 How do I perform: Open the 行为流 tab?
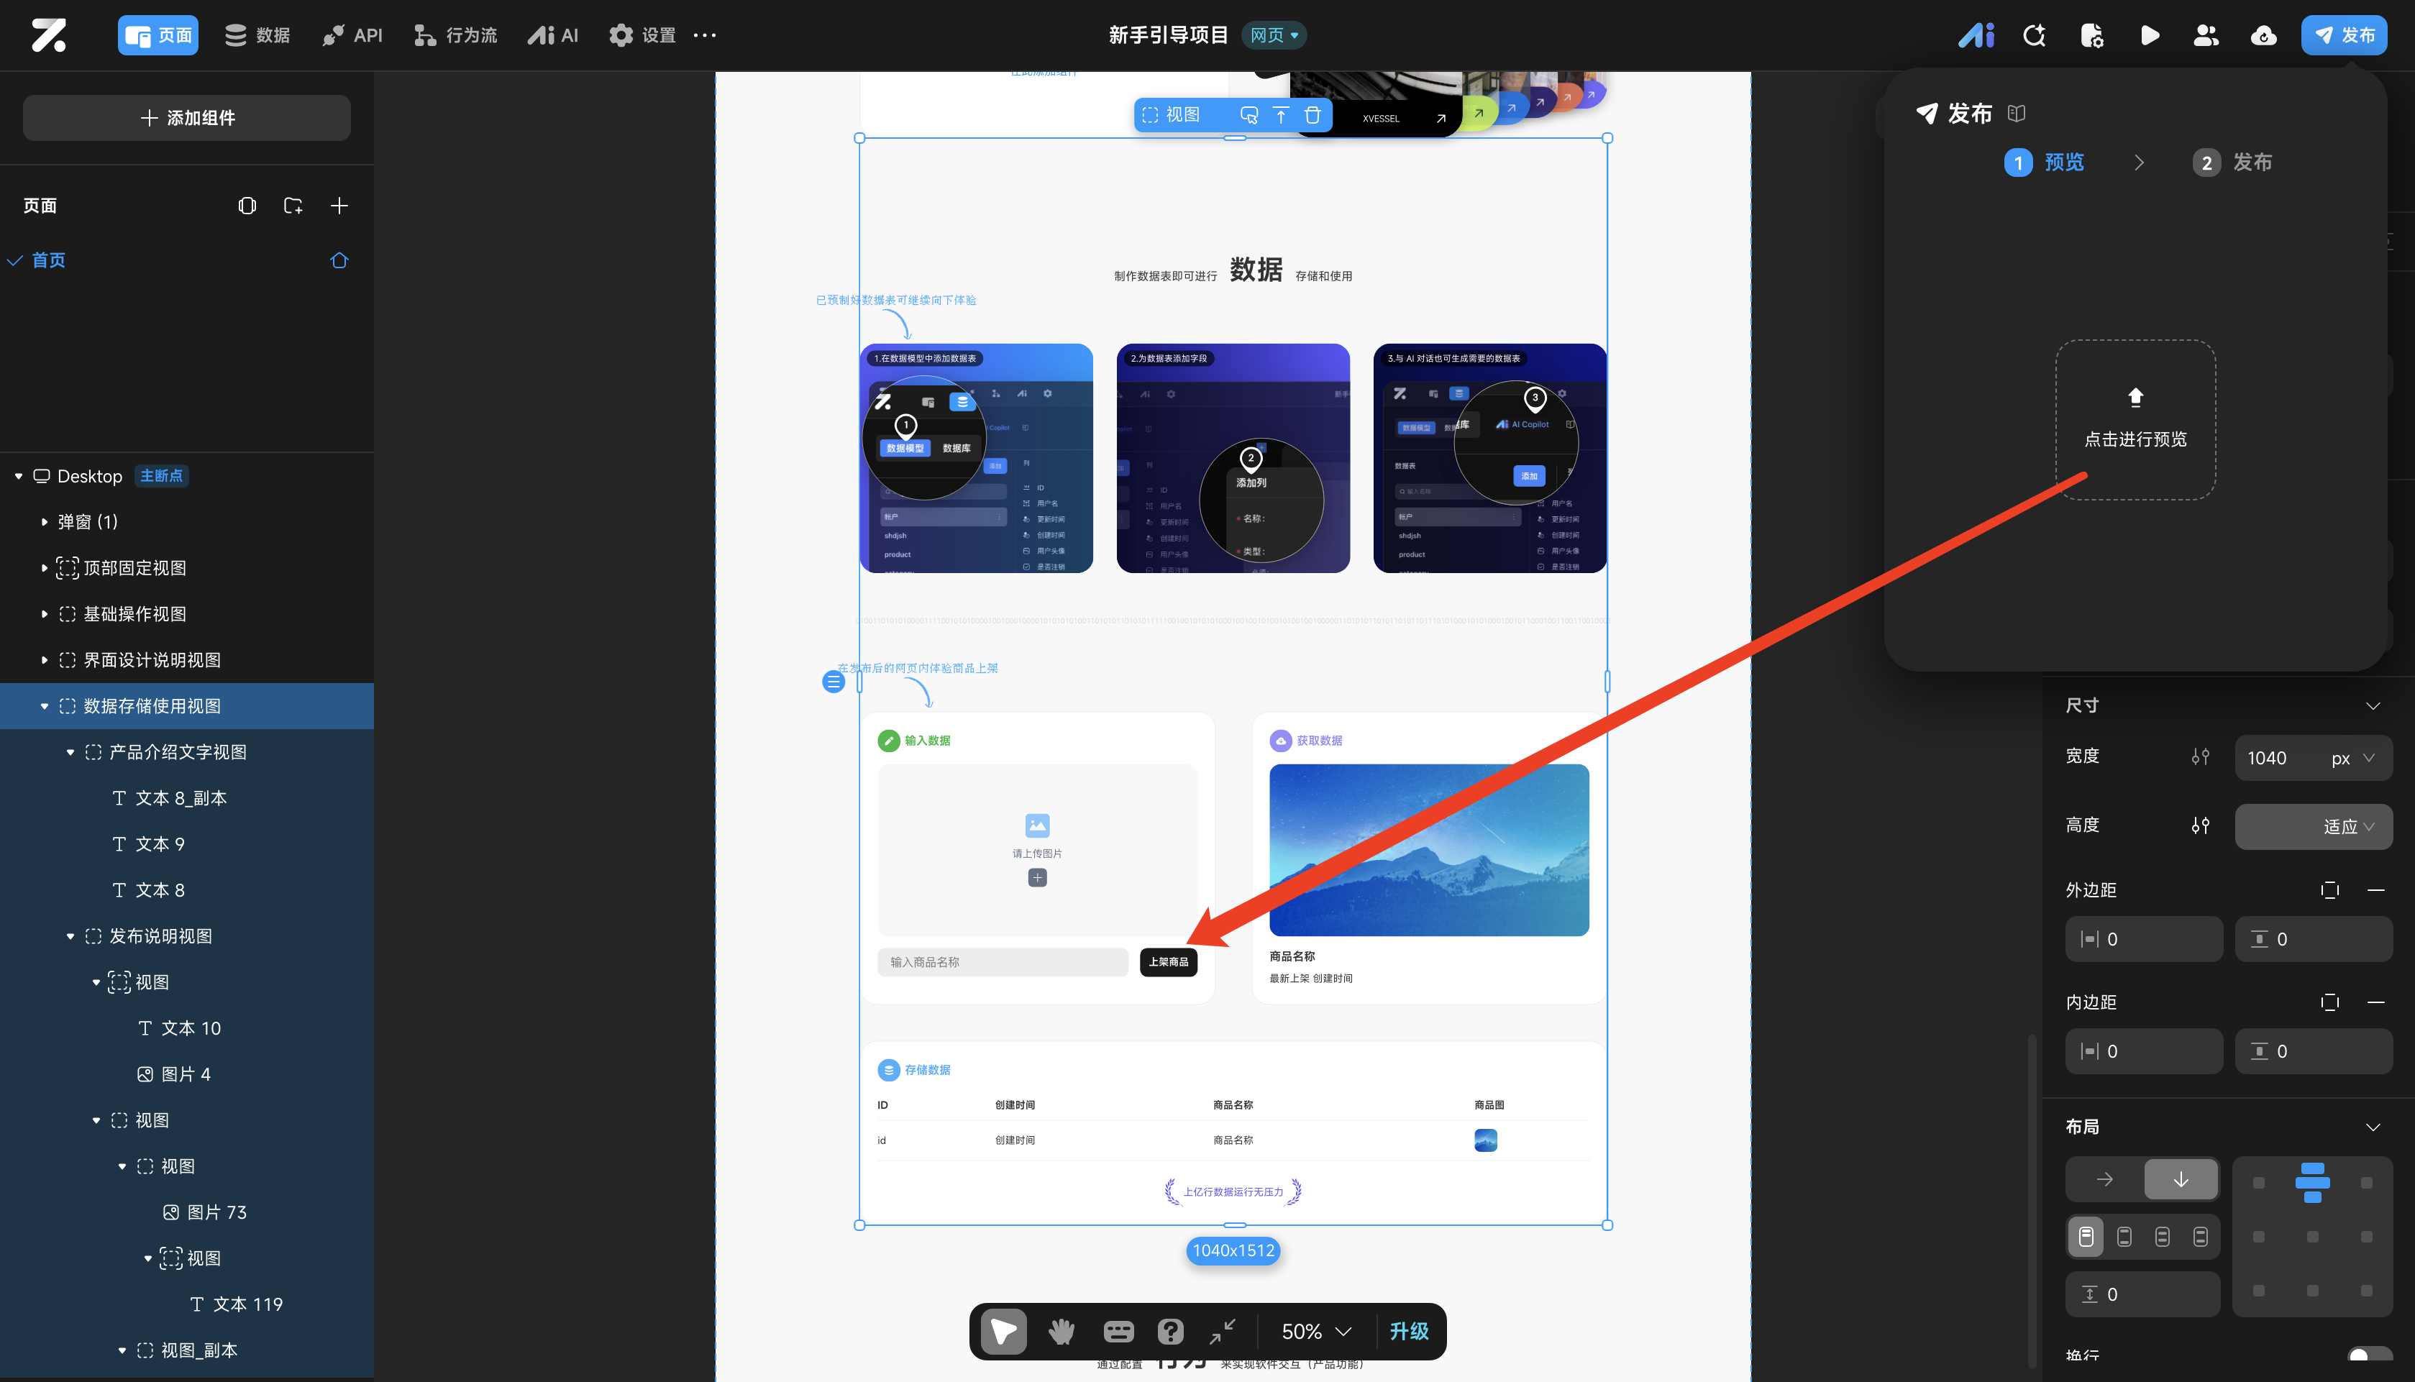click(456, 35)
